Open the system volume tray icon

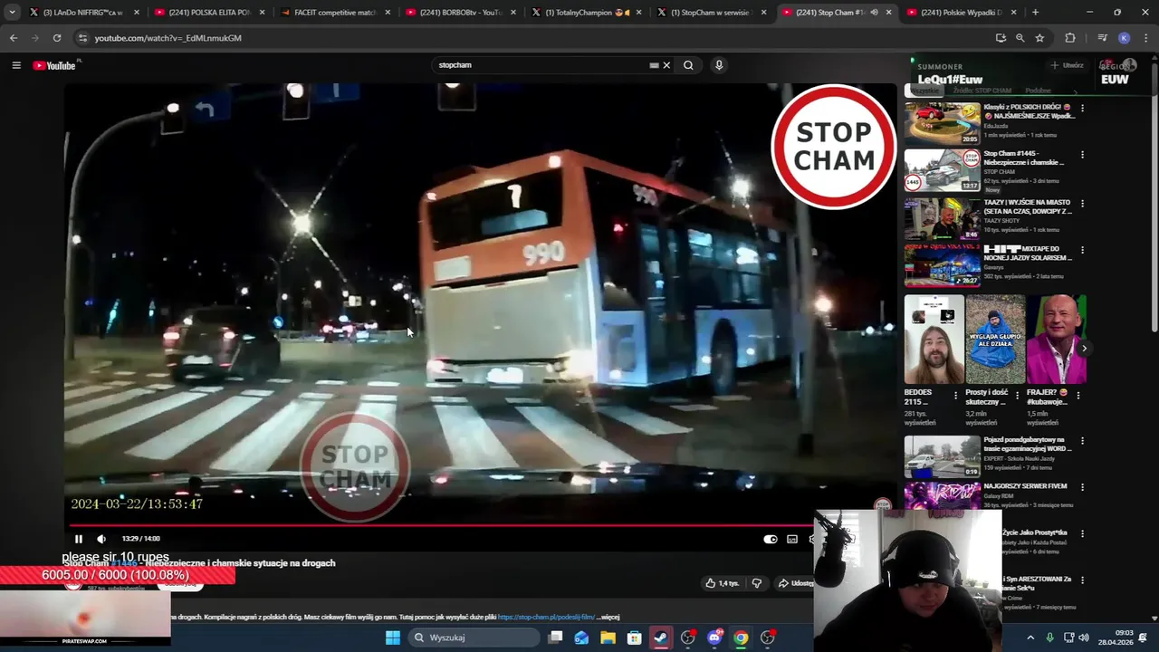click(x=1084, y=638)
